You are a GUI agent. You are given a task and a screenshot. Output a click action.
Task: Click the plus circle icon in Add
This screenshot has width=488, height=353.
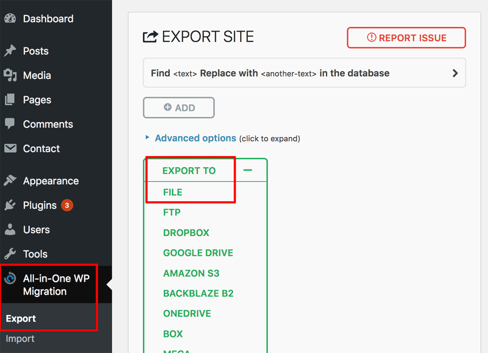167,107
